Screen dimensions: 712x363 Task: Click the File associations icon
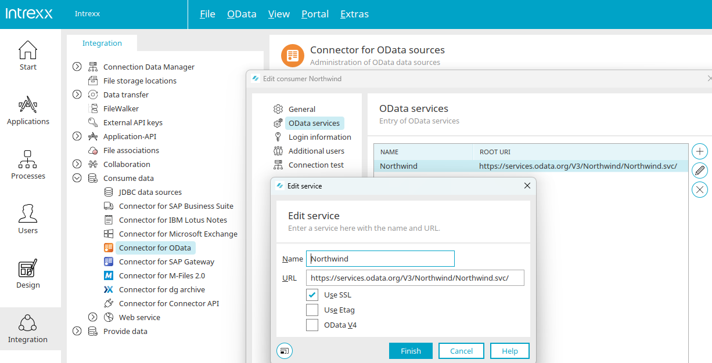93,150
